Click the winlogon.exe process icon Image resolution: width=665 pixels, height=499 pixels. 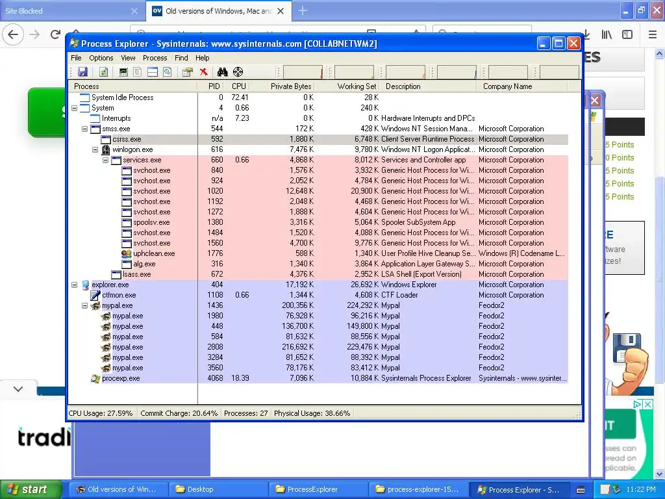[106, 150]
